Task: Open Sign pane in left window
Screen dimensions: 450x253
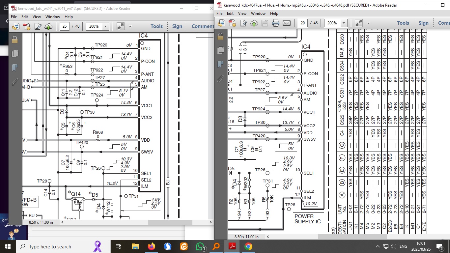Action: (x=177, y=26)
